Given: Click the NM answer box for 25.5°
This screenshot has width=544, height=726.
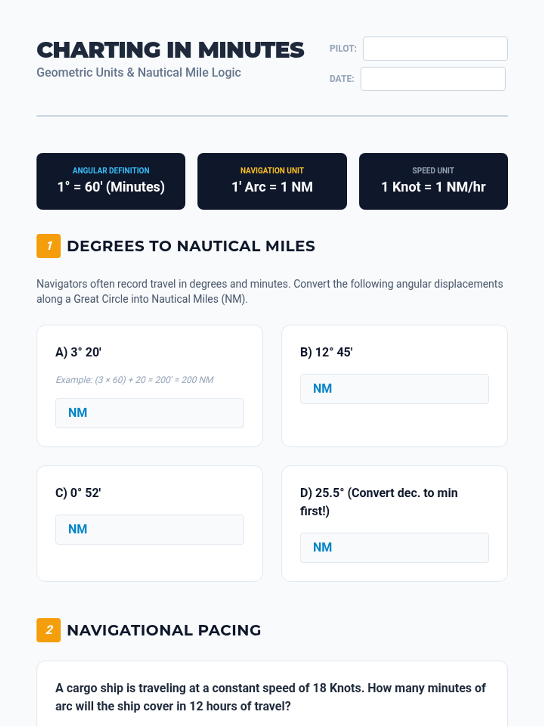Looking at the screenshot, I should pos(394,548).
